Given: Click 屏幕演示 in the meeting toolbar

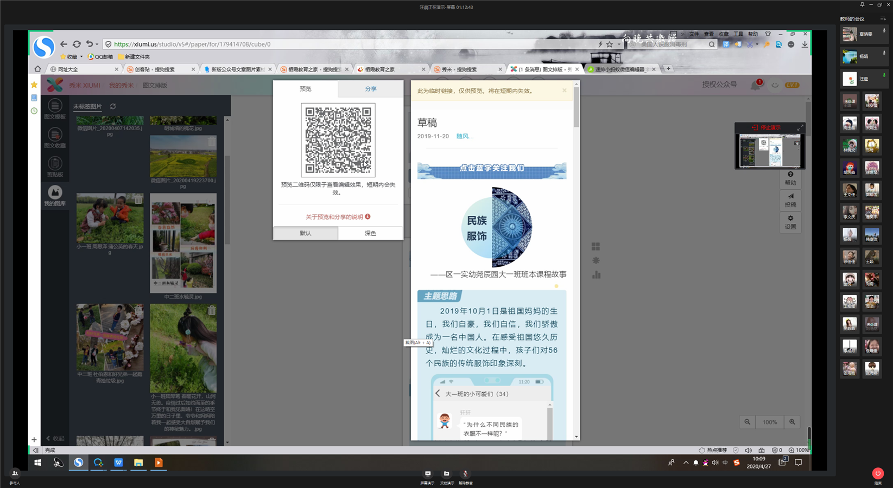Looking at the screenshot, I should pyautogui.click(x=427, y=477).
